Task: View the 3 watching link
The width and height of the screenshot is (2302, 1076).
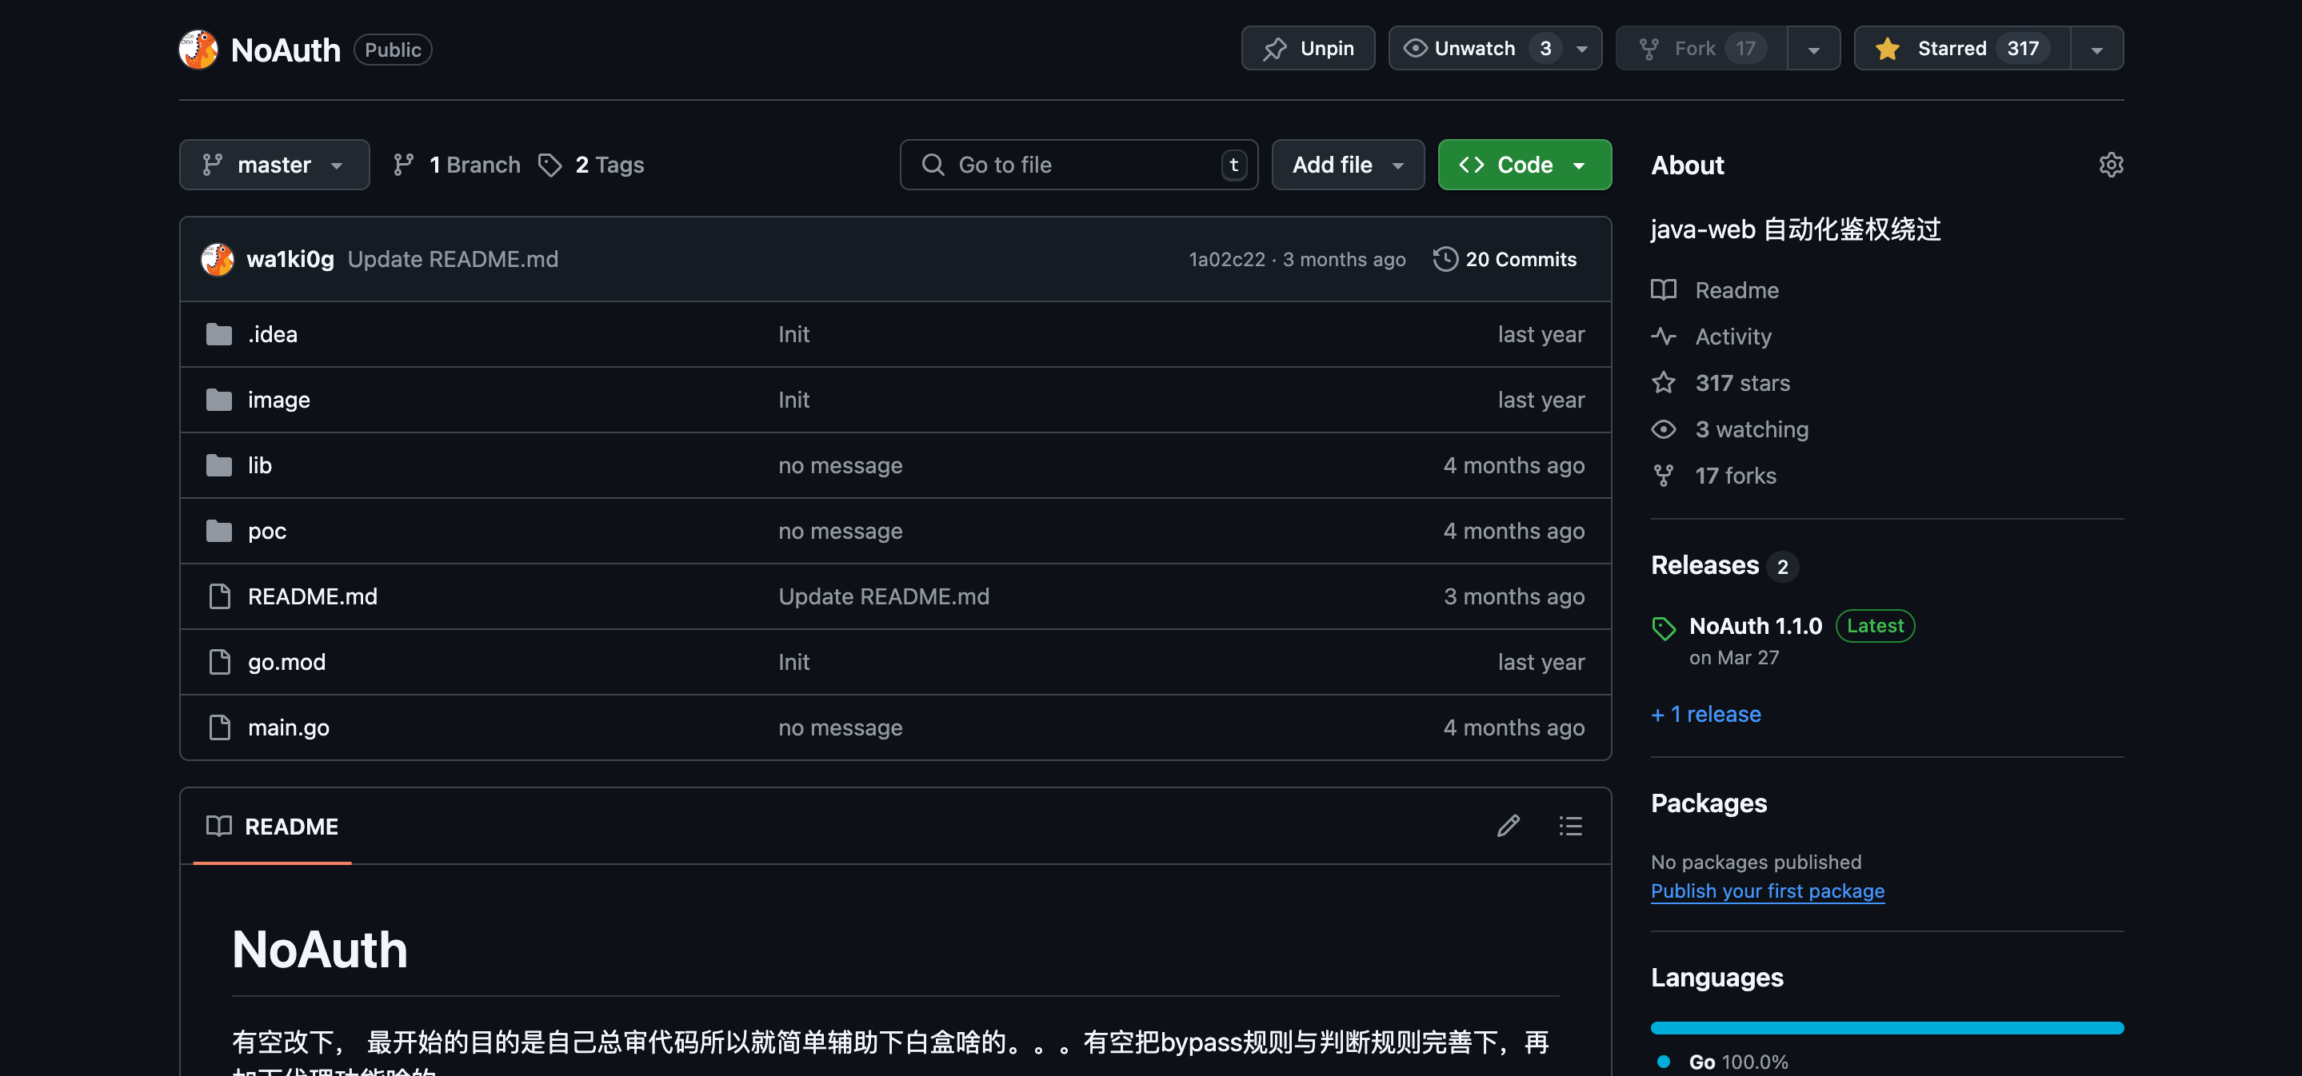Action: (1729, 429)
